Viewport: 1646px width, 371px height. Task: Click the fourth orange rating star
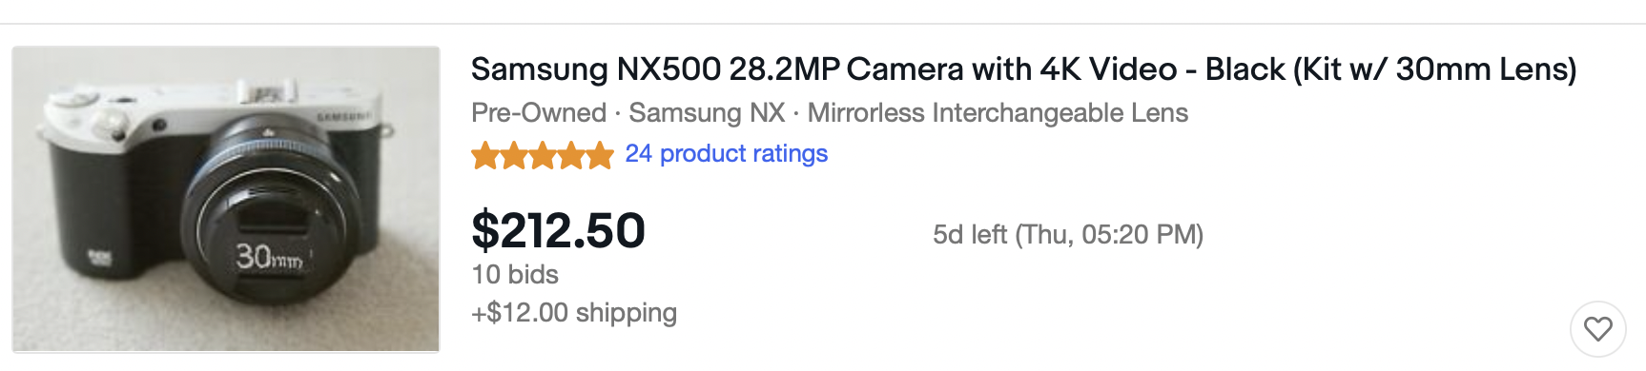pyautogui.click(x=571, y=155)
